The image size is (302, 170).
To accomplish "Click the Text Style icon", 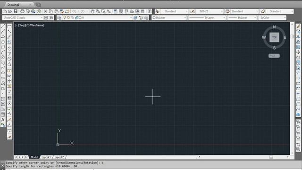I will click(x=157, y=11).
